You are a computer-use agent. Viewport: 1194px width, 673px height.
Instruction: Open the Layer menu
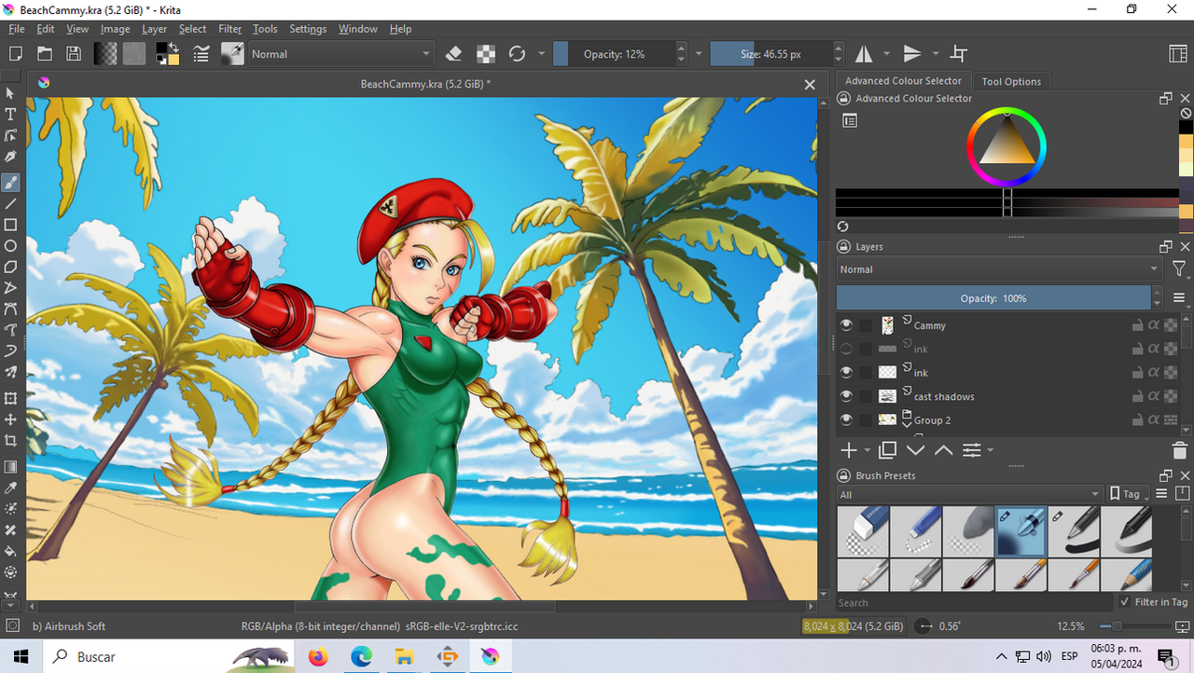(x=154, y=29)
